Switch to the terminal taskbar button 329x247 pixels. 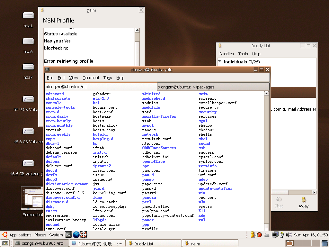(41, 243)
